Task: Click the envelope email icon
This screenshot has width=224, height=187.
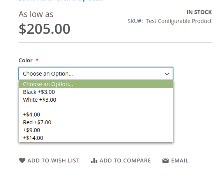Action: 166,161
